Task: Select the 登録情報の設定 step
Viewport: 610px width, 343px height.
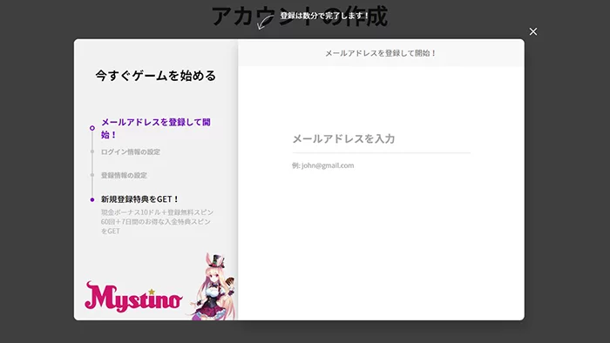Action: pos(124,175)
